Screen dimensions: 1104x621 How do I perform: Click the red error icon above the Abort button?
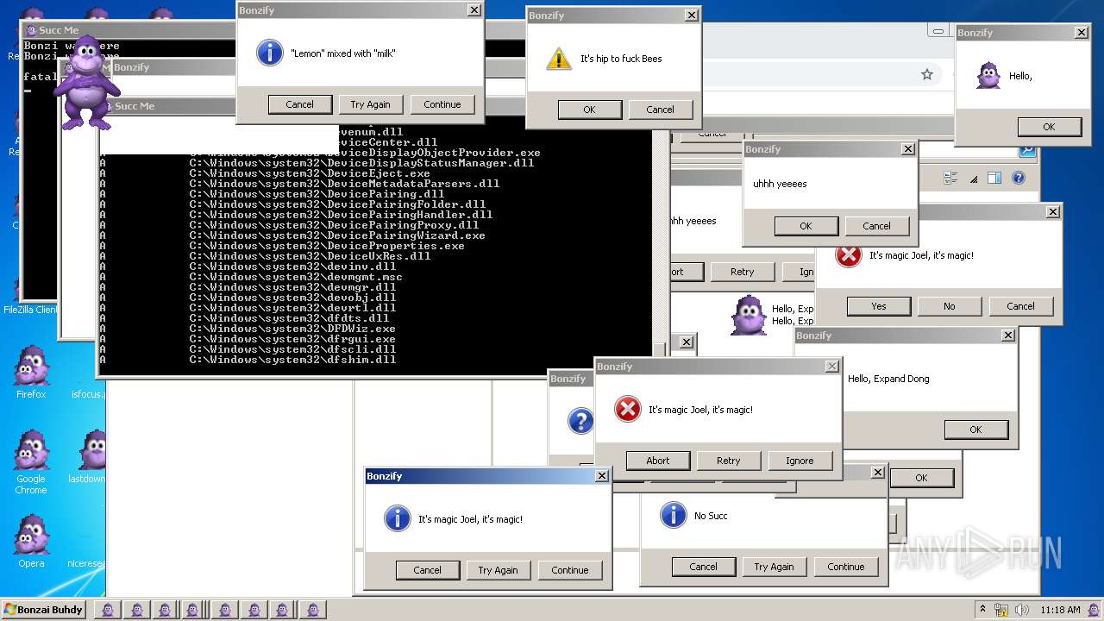coord(628,410)
